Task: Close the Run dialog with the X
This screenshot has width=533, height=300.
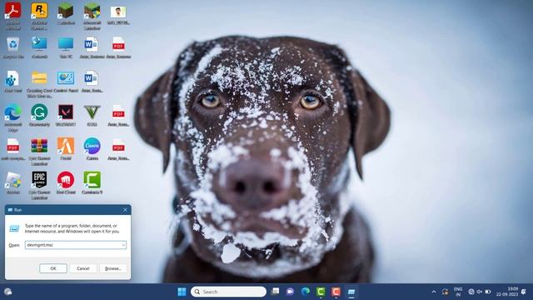Action: pos(125,210)
